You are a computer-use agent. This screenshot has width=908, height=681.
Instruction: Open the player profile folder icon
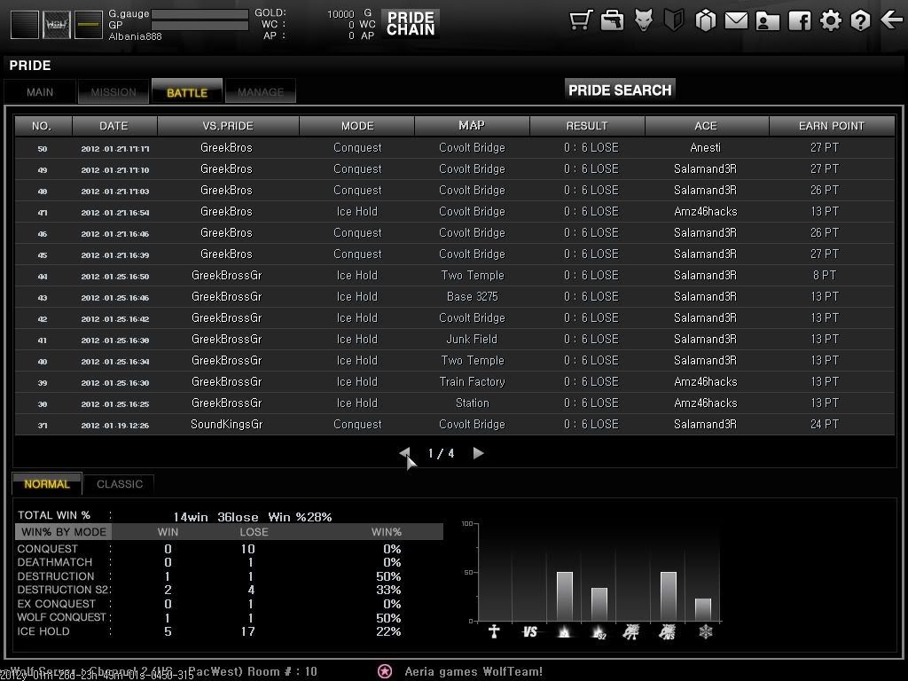point(767,20)
